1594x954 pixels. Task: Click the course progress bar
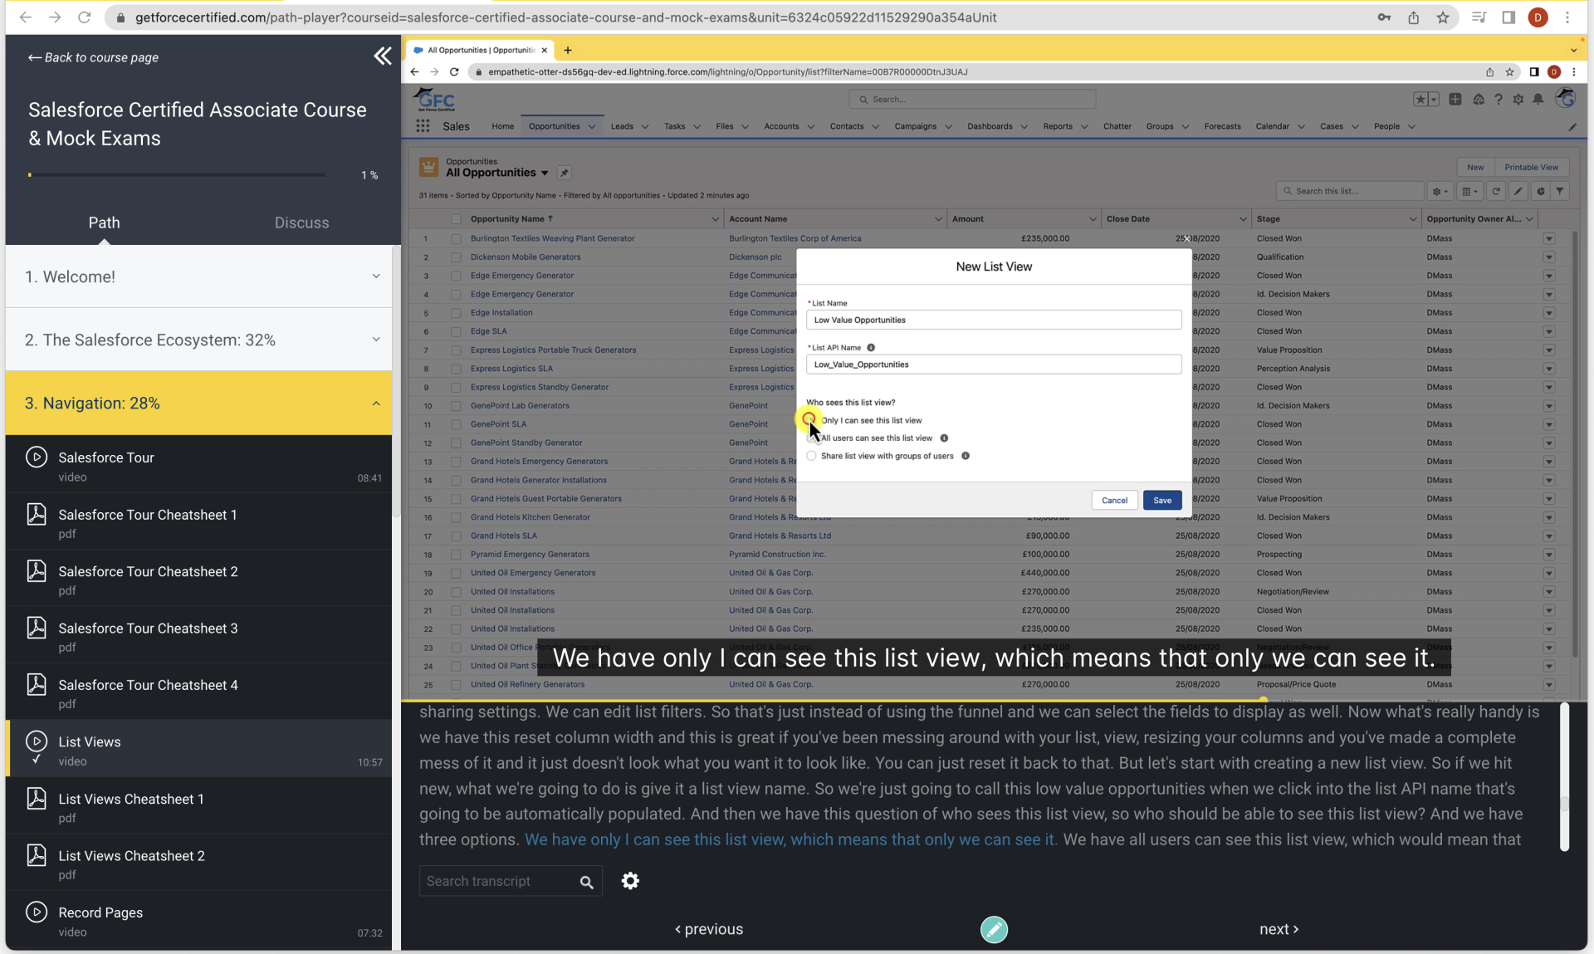[177, 174]
